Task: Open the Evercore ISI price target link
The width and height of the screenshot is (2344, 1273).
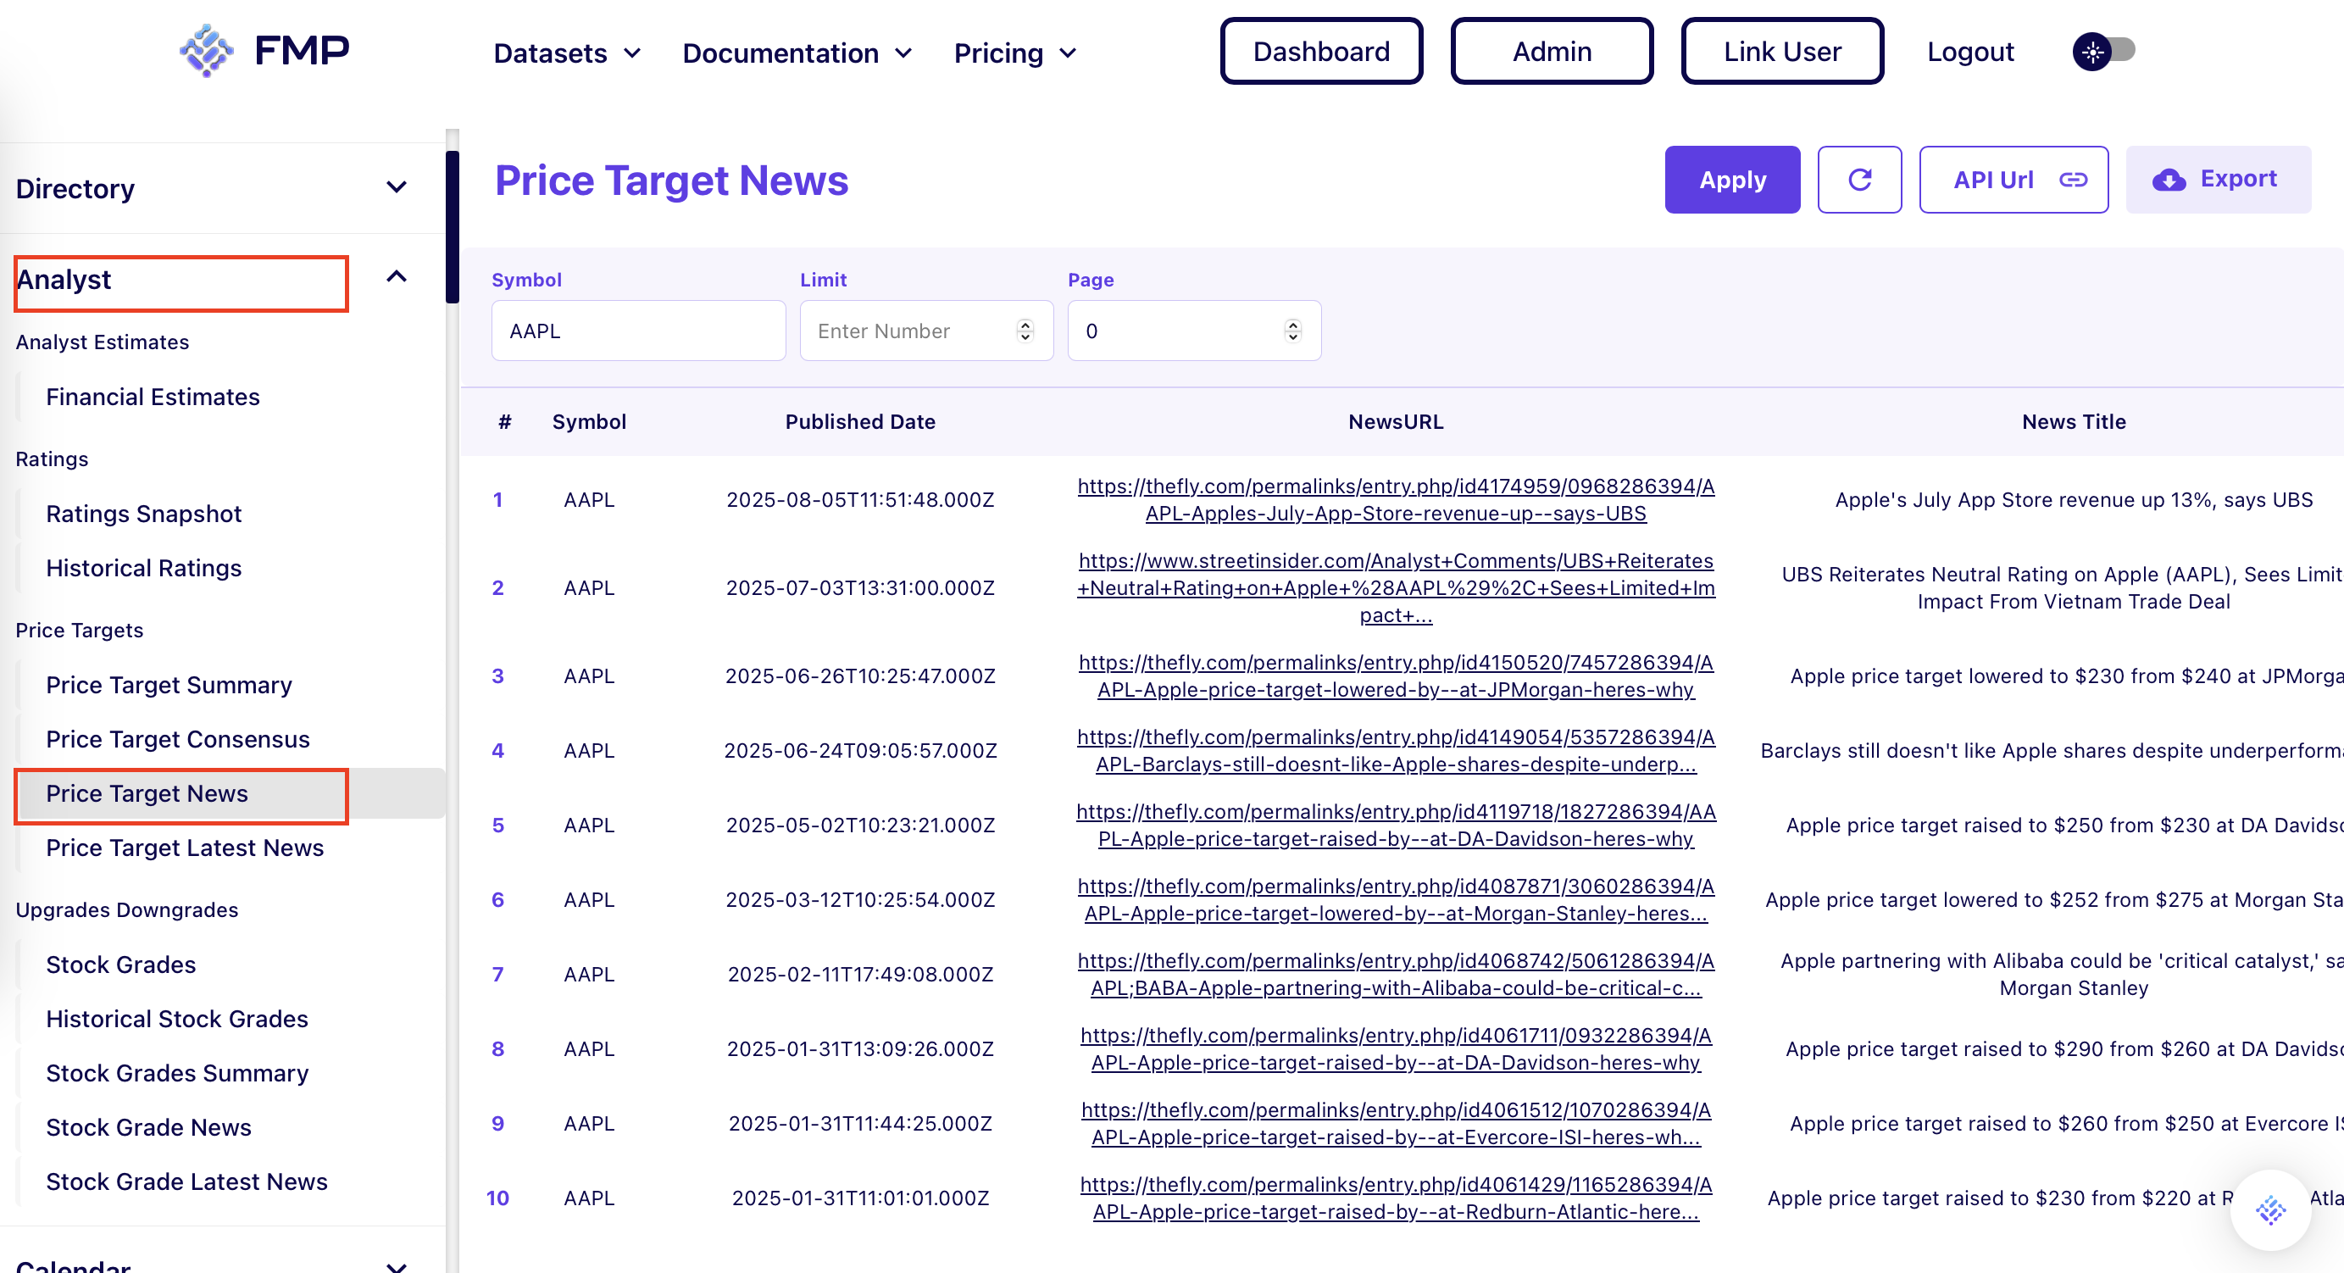Action: click(1395, 1124)
